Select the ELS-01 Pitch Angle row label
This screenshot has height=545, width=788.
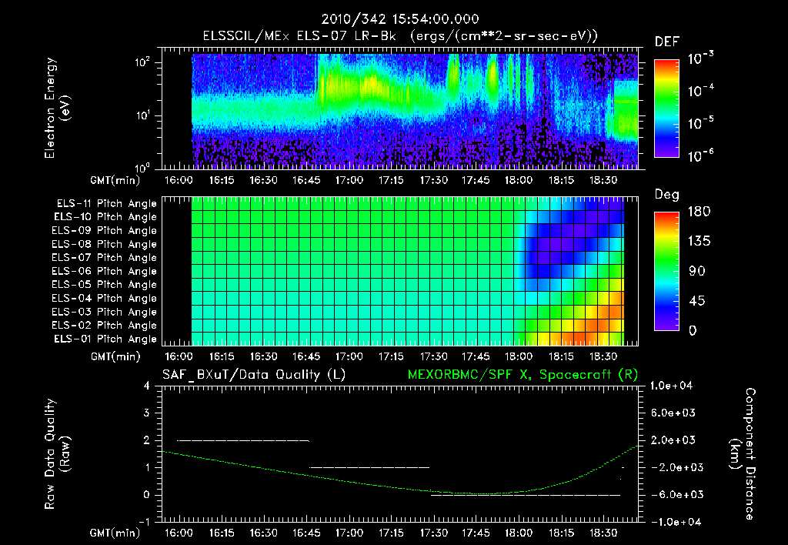point(105,339)
